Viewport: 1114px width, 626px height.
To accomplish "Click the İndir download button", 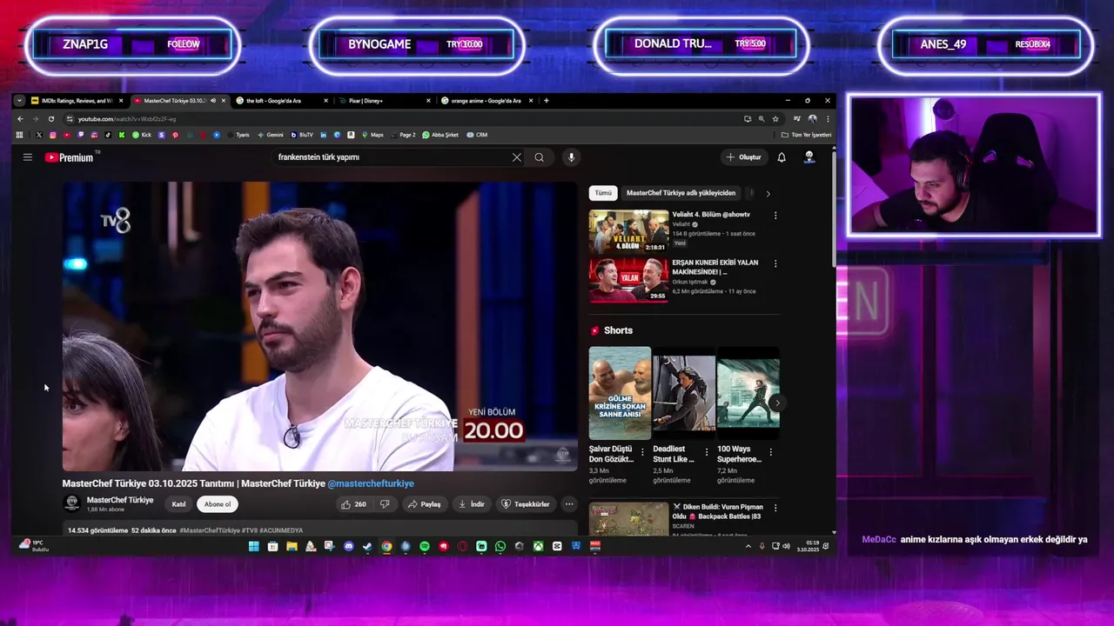I will click(472, 504).
